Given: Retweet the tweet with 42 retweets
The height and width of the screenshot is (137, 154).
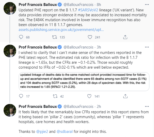Looking at the screenshot, I should [54, 96].
